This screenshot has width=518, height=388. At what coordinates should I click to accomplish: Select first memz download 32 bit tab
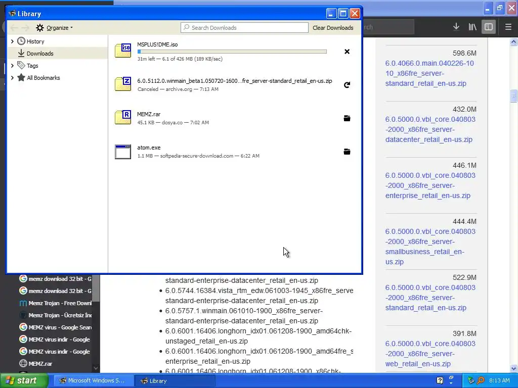tap(55, 279)
